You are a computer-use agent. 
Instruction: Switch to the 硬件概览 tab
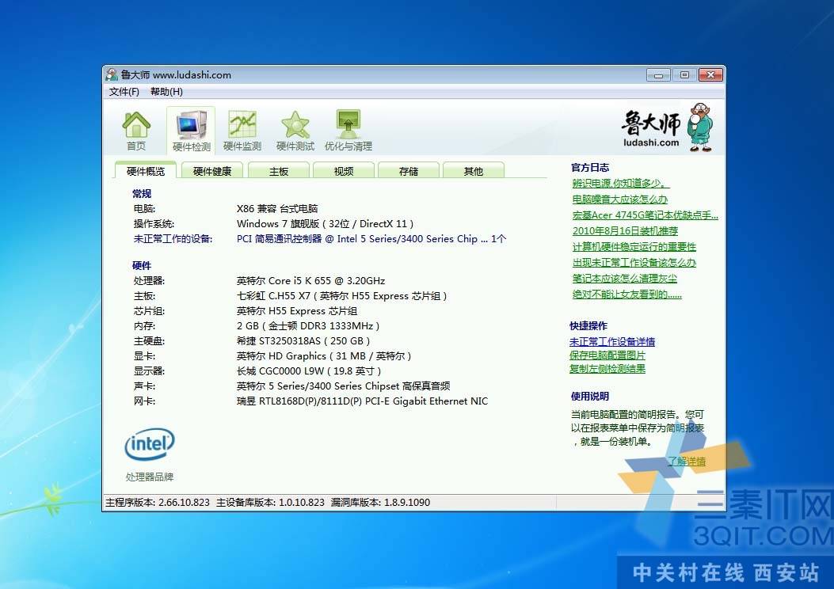pos(146,171)
